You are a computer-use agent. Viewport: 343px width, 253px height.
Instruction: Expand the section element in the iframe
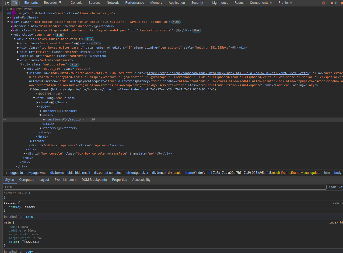pyautogui.click(x=44, y=120)
